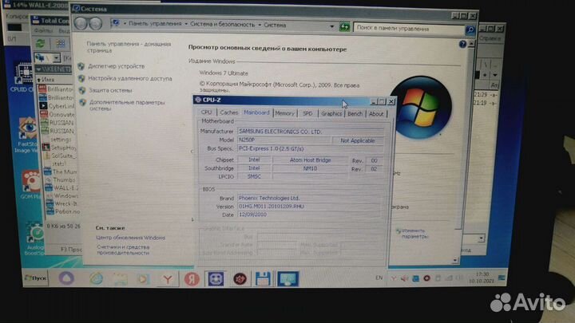
Task: Open Панель управления домашняя страница link
Action: pyautogui.click(x=129, y=47)
